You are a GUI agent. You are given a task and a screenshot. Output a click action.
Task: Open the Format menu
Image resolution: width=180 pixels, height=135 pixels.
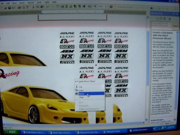[x=31, y=3]
